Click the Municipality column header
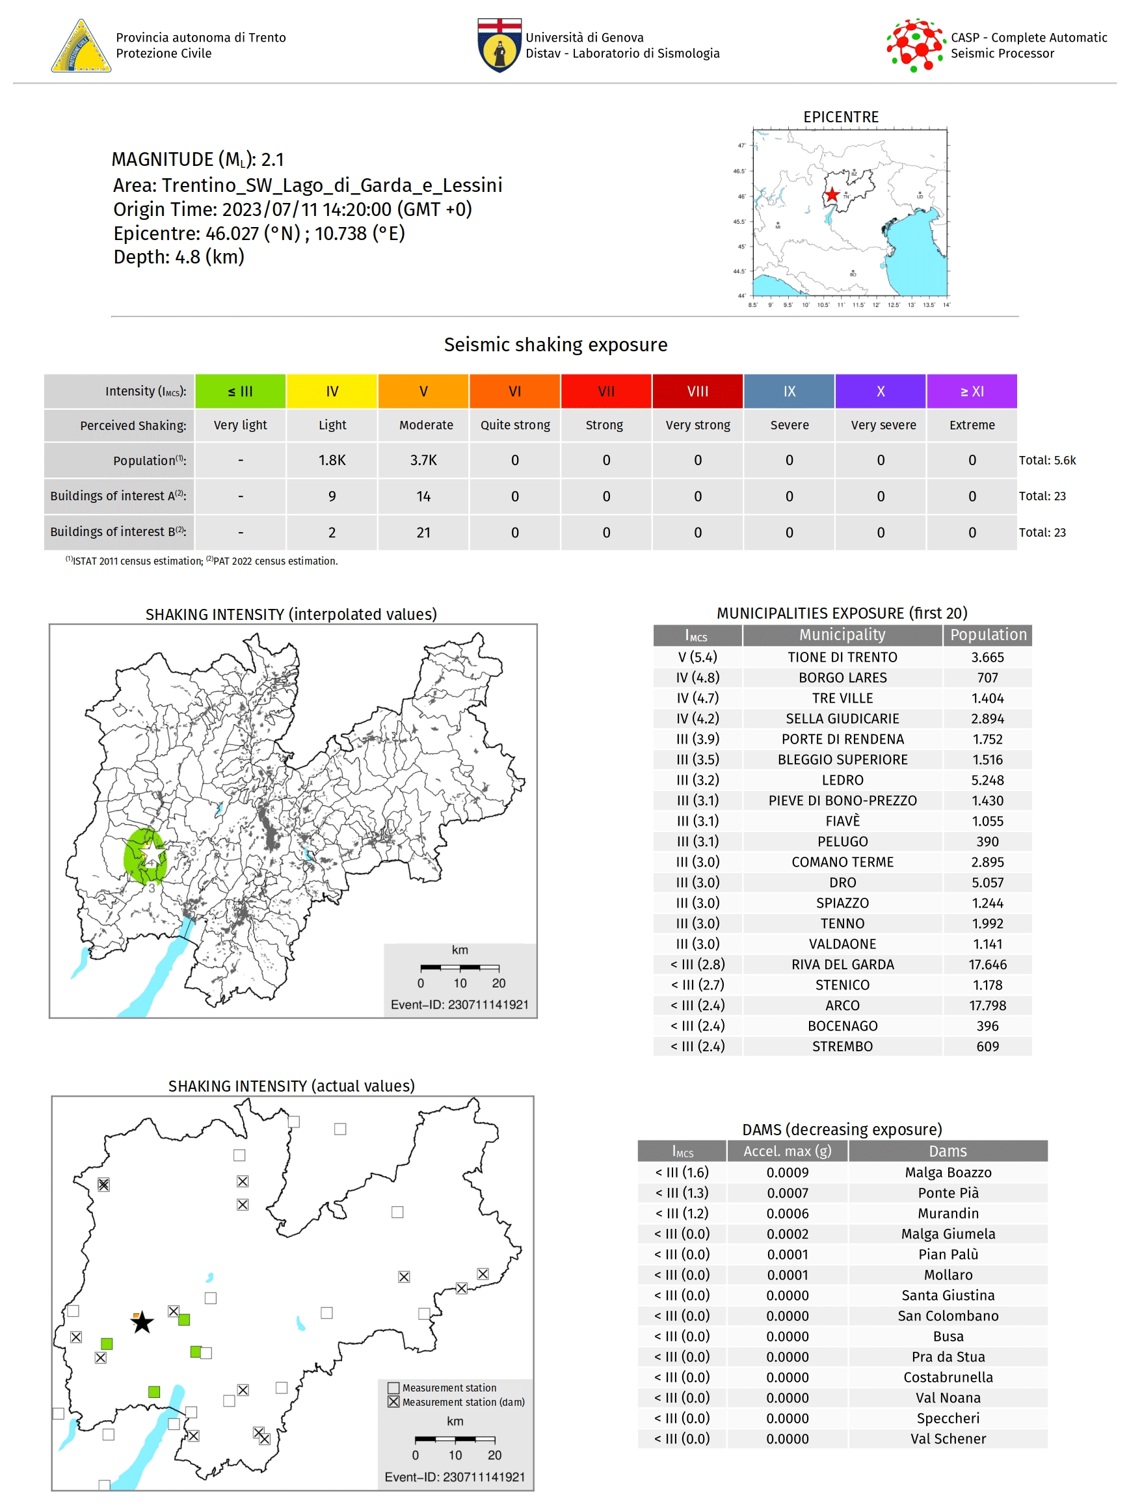Screen dimensions: 1129x1506 click(842, 634)
